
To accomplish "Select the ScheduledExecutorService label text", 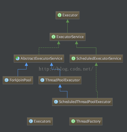I will pos(99,58).
